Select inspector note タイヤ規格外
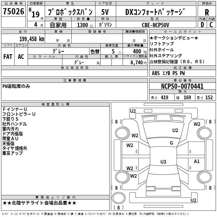The height and width of the screenshot is (217, 217). click(15, 148)
